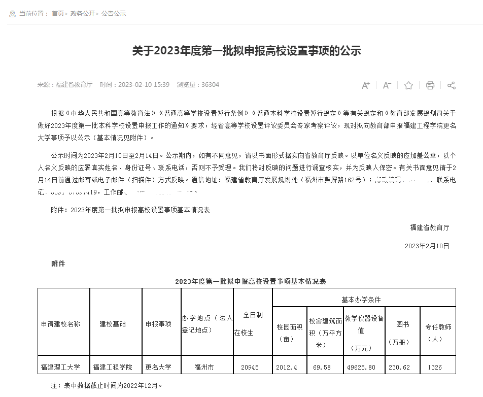This screenshot has height=397, width=483.
Task: Decrease font size with A- icon
Action: [x=387, y=85]
